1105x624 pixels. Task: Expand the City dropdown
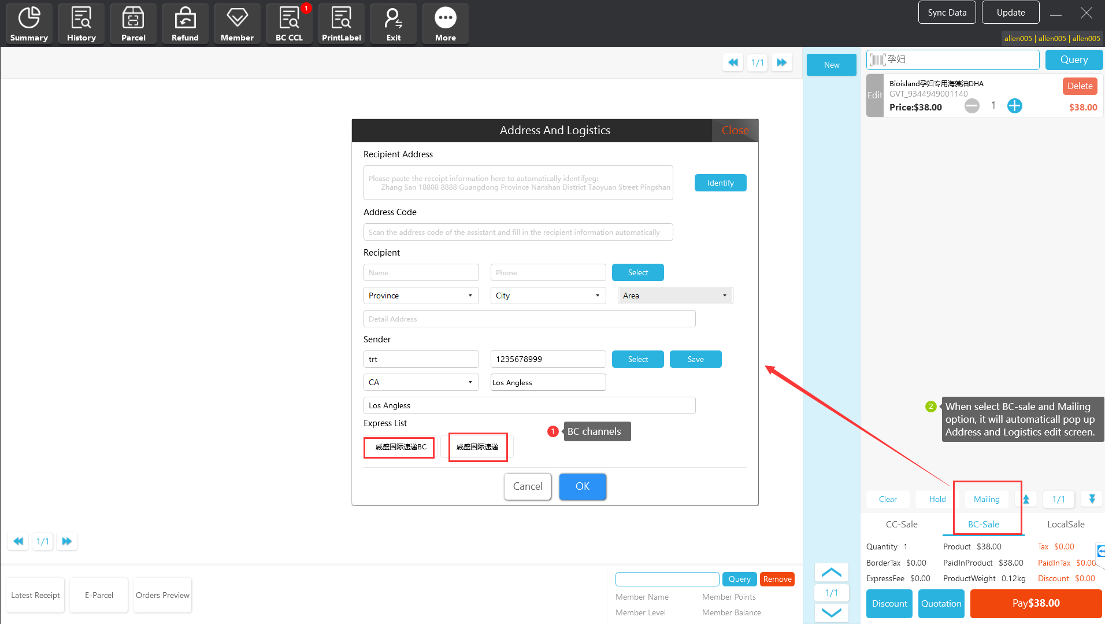click(548, 296)
